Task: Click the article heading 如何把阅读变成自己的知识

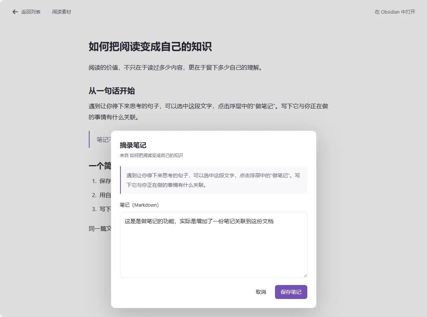Action: tap(150, 46)
